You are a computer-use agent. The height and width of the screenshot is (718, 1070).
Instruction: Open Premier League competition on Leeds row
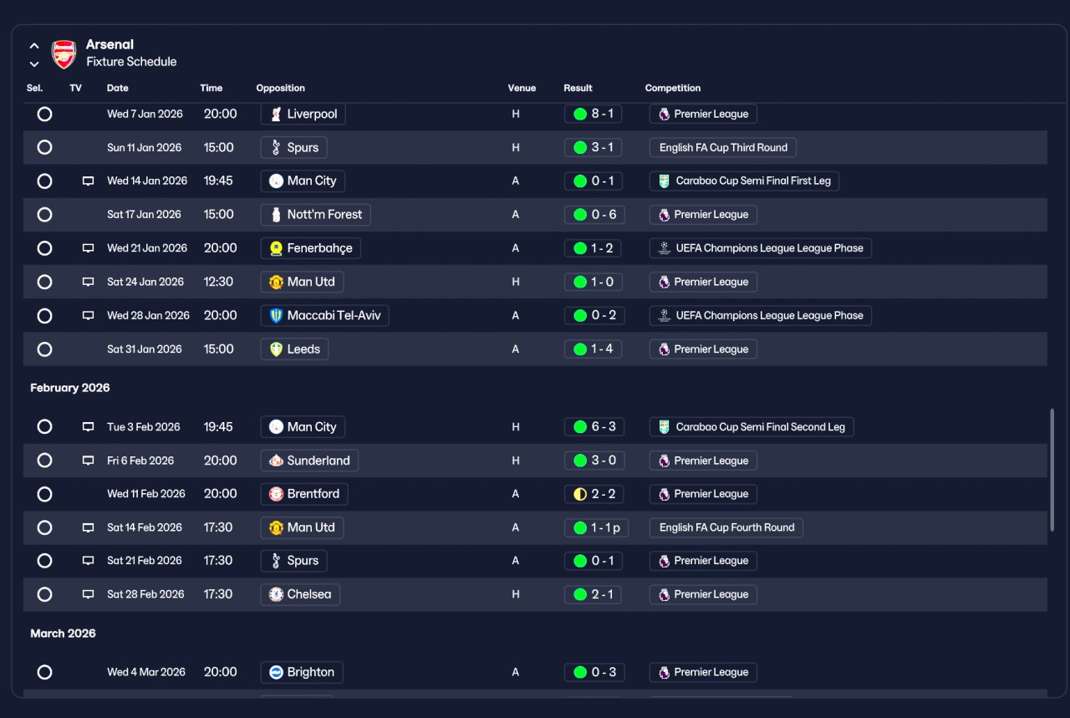703,349
